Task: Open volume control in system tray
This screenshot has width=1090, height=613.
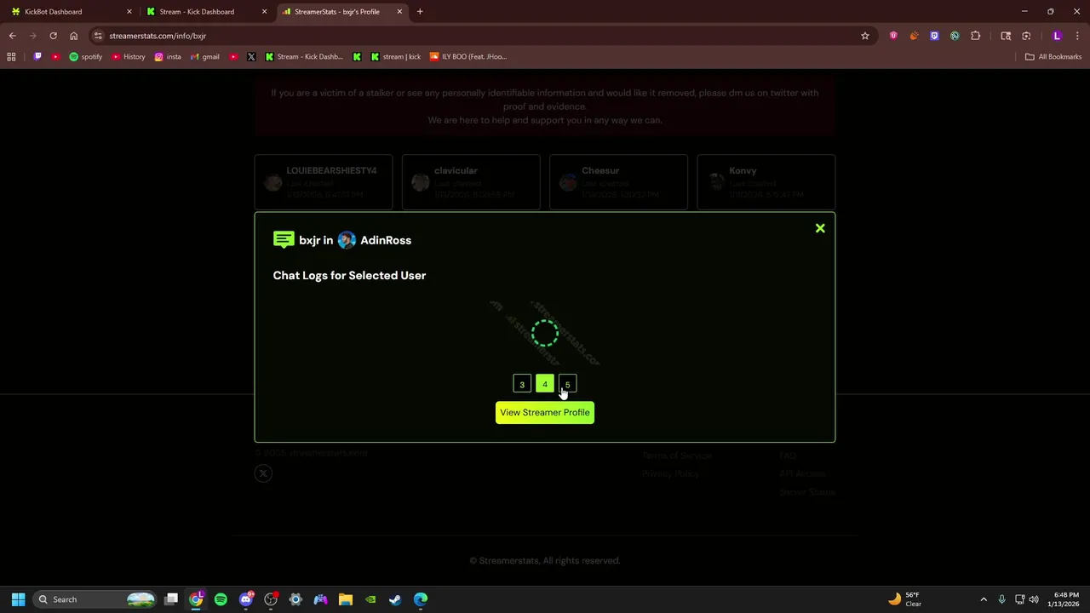Action: [1034, 599]
